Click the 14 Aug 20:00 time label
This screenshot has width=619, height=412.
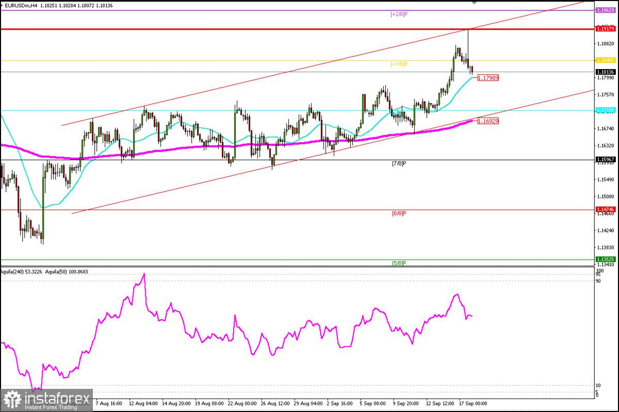[176, 403]
